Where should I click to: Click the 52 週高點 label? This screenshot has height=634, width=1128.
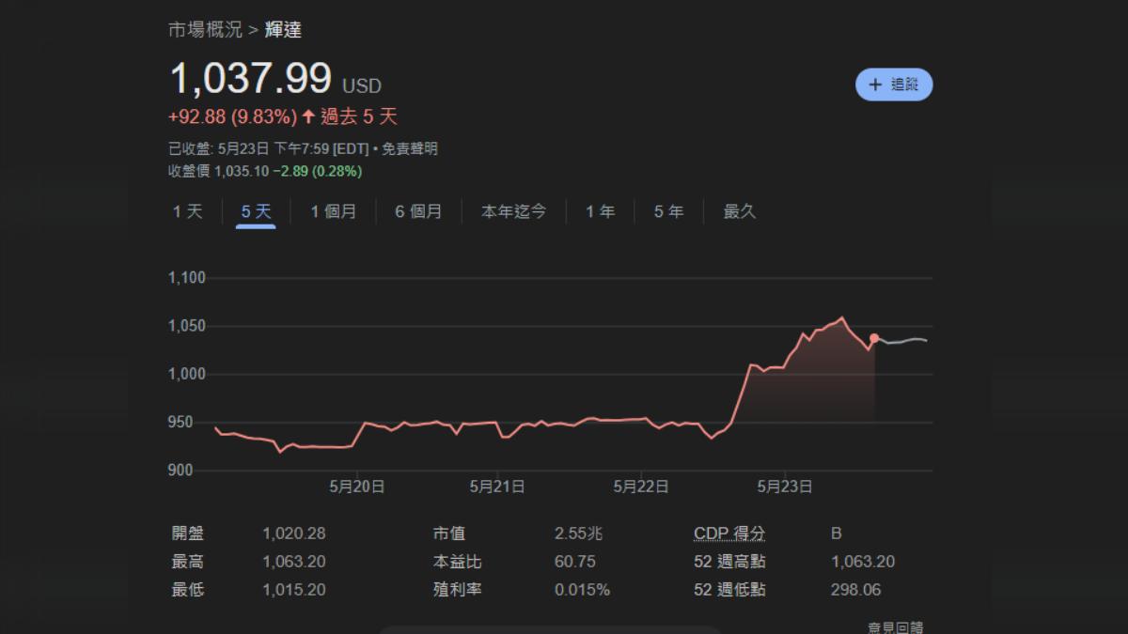tap(729, 562)
